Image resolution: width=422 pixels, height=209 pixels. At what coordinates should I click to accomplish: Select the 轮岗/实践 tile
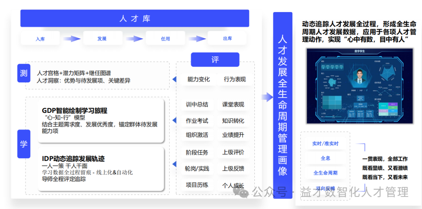pos(197,169)
